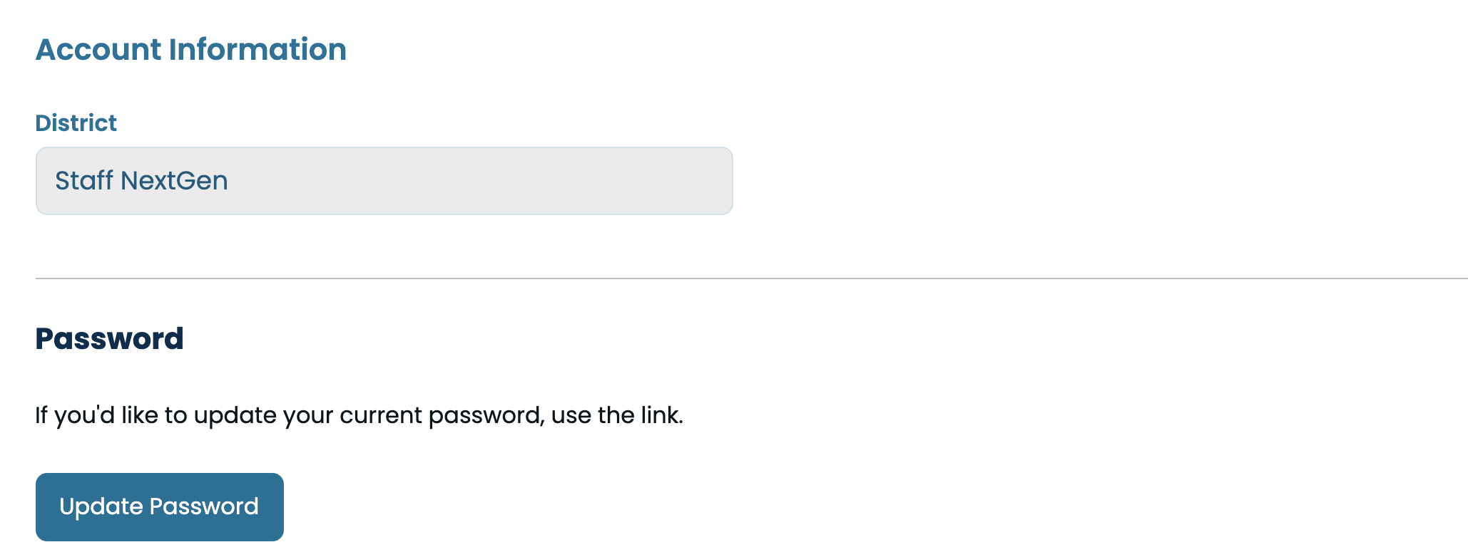Click the word 'link' in the instructions
This screenshot has width=1468, height=557.
[x=659, y=415]
